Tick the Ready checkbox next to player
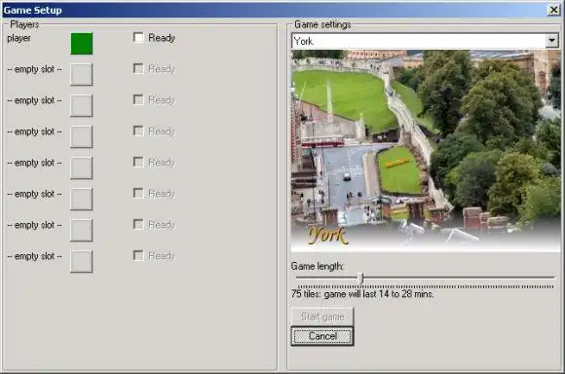This screenshot has width=565, height=374. (138, 37)
